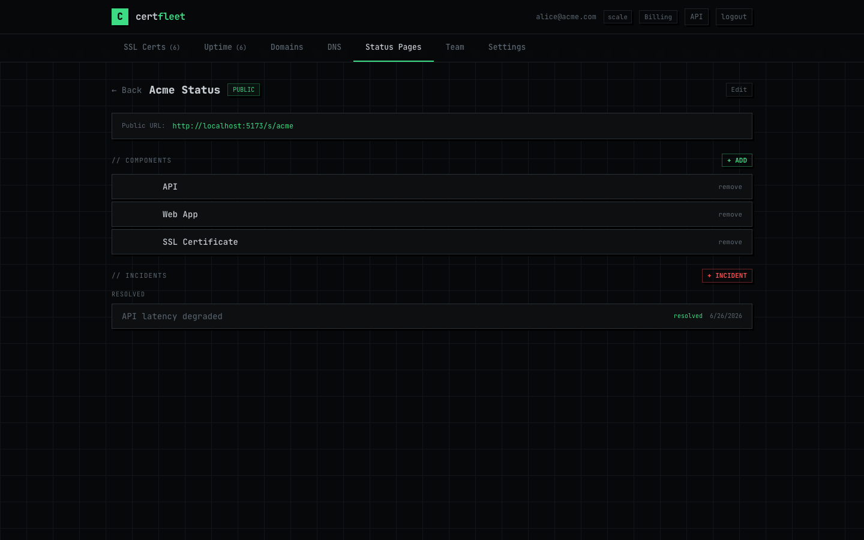
Task: Select the SSL Certificate component row
Action: (x=432, y=242)
